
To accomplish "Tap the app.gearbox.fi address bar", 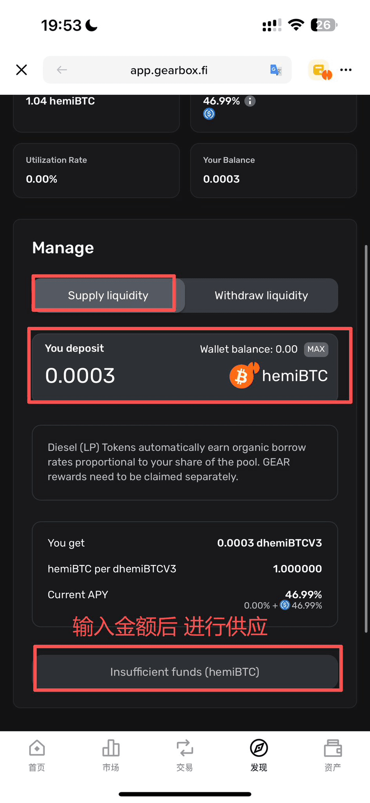I will click(169, 70).
